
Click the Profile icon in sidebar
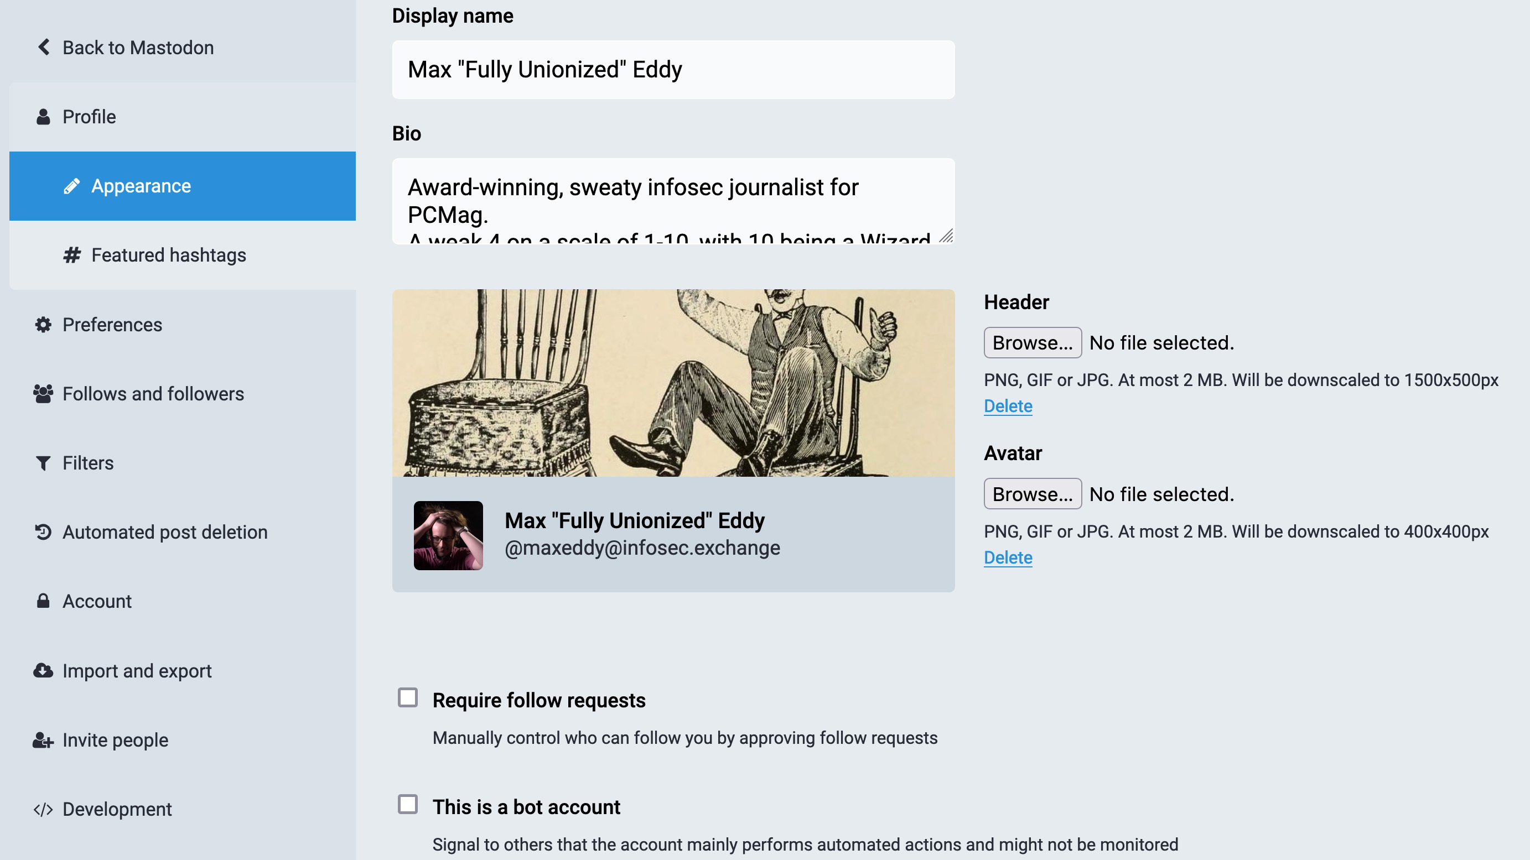[x=43, y=116]
